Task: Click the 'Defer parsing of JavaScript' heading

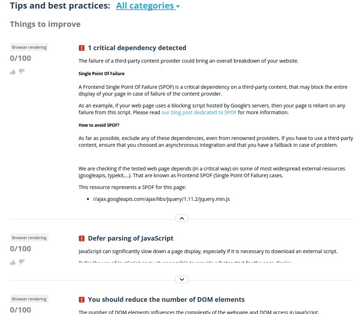Action: tap(130, 238)
